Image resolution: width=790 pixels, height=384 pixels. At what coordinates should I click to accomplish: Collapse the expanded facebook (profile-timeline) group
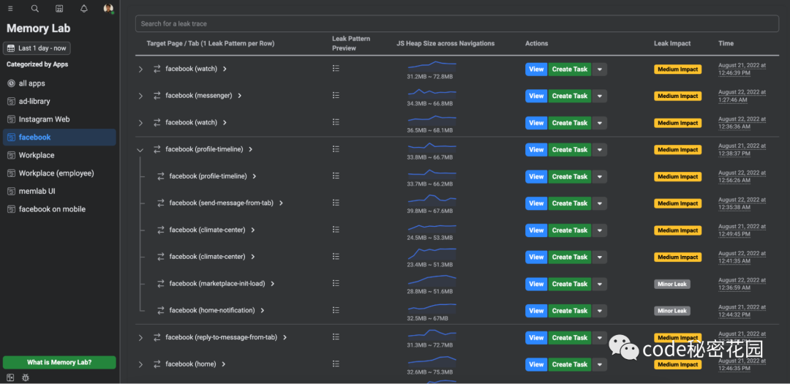pos(140,150)
